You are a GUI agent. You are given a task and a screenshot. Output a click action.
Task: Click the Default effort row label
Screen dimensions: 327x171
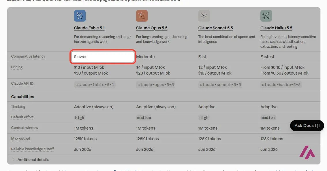click(x=22, y=117)
